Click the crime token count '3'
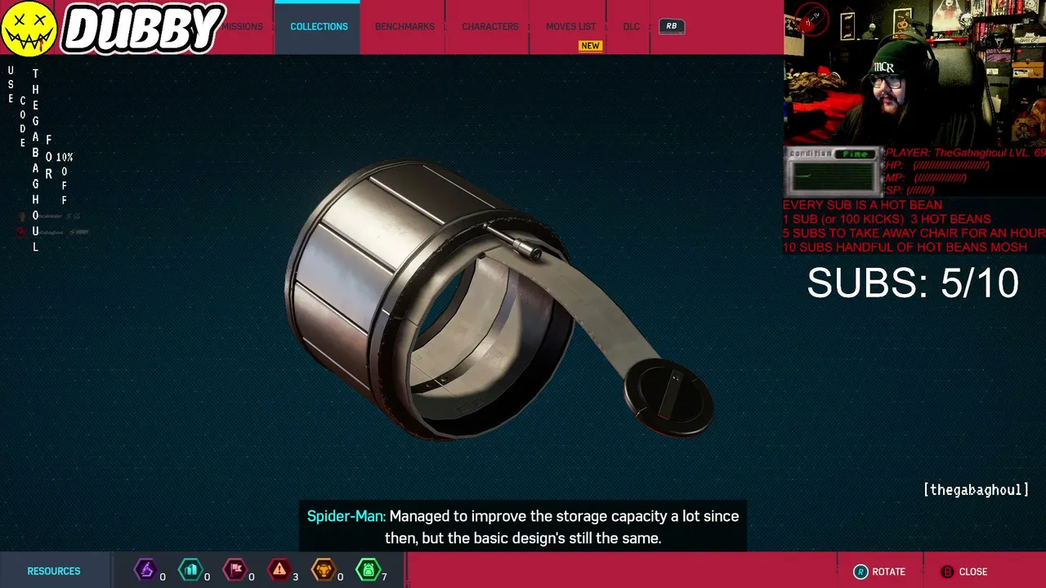This screenshot has height=588, width=1046. click(295, 577)
